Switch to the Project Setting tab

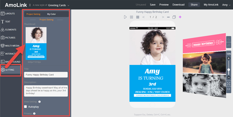pos(33,14)
